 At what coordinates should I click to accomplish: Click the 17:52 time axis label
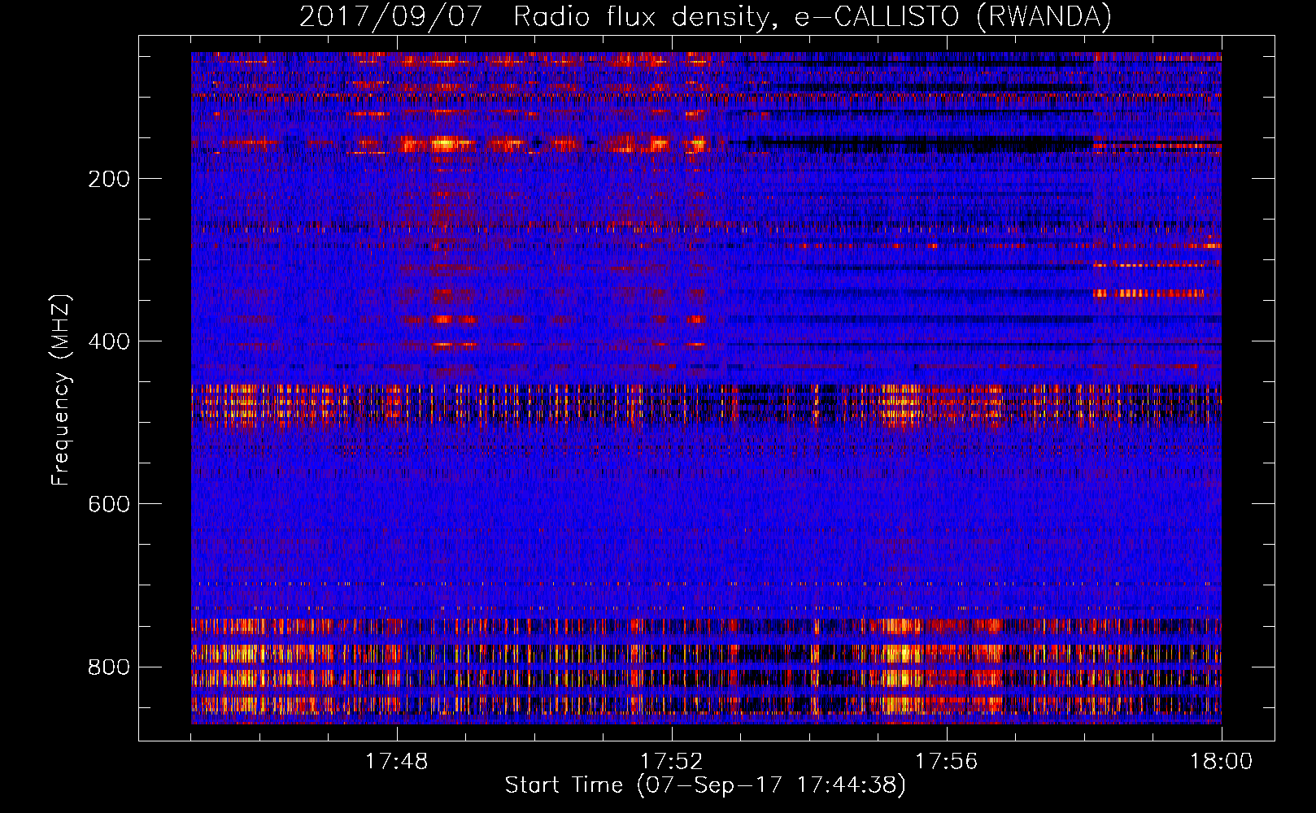pos(672,762)
